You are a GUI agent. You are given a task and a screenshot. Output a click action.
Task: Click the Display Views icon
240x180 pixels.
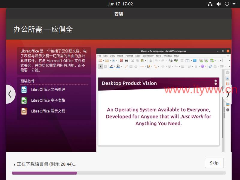tap(187, 61)
